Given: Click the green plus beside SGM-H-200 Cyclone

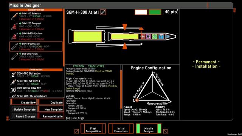Looking at the screenshot, I should tap(20, 34).
